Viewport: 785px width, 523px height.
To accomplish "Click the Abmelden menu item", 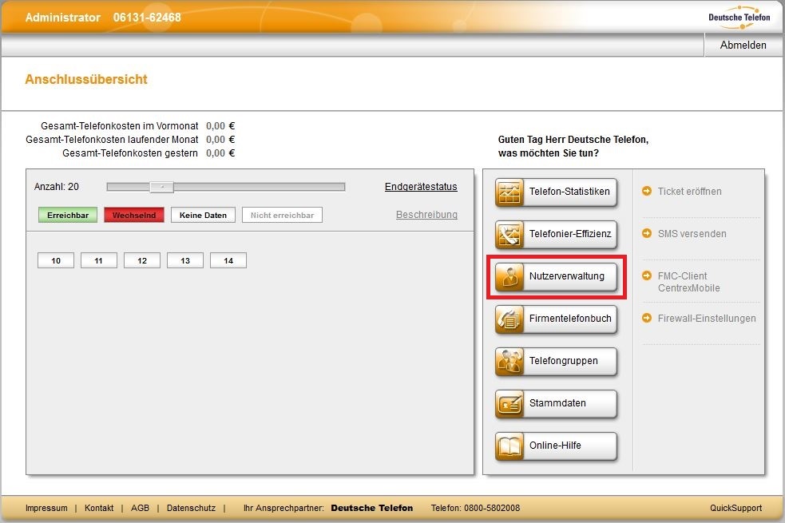I will [x=743, y=45].
